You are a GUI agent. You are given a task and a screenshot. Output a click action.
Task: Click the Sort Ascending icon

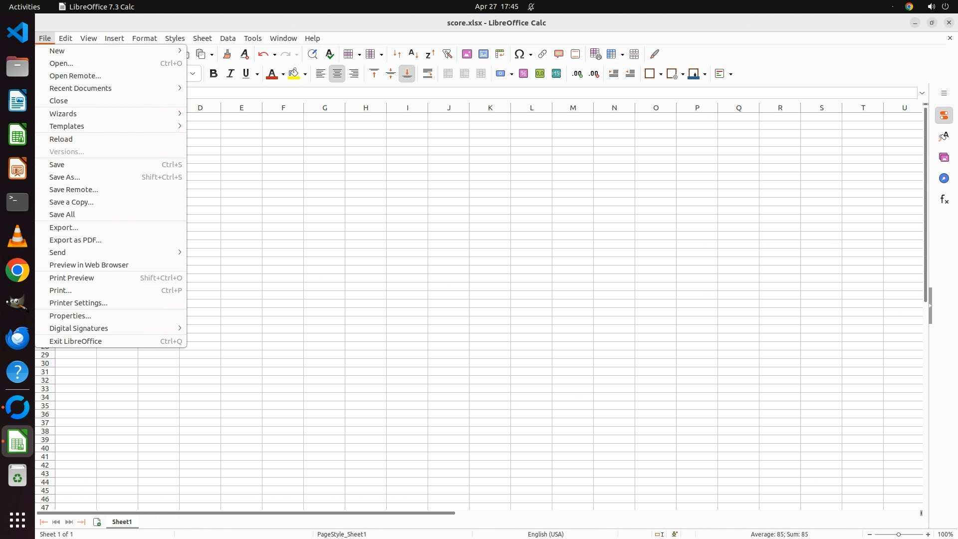coord(413,54)
